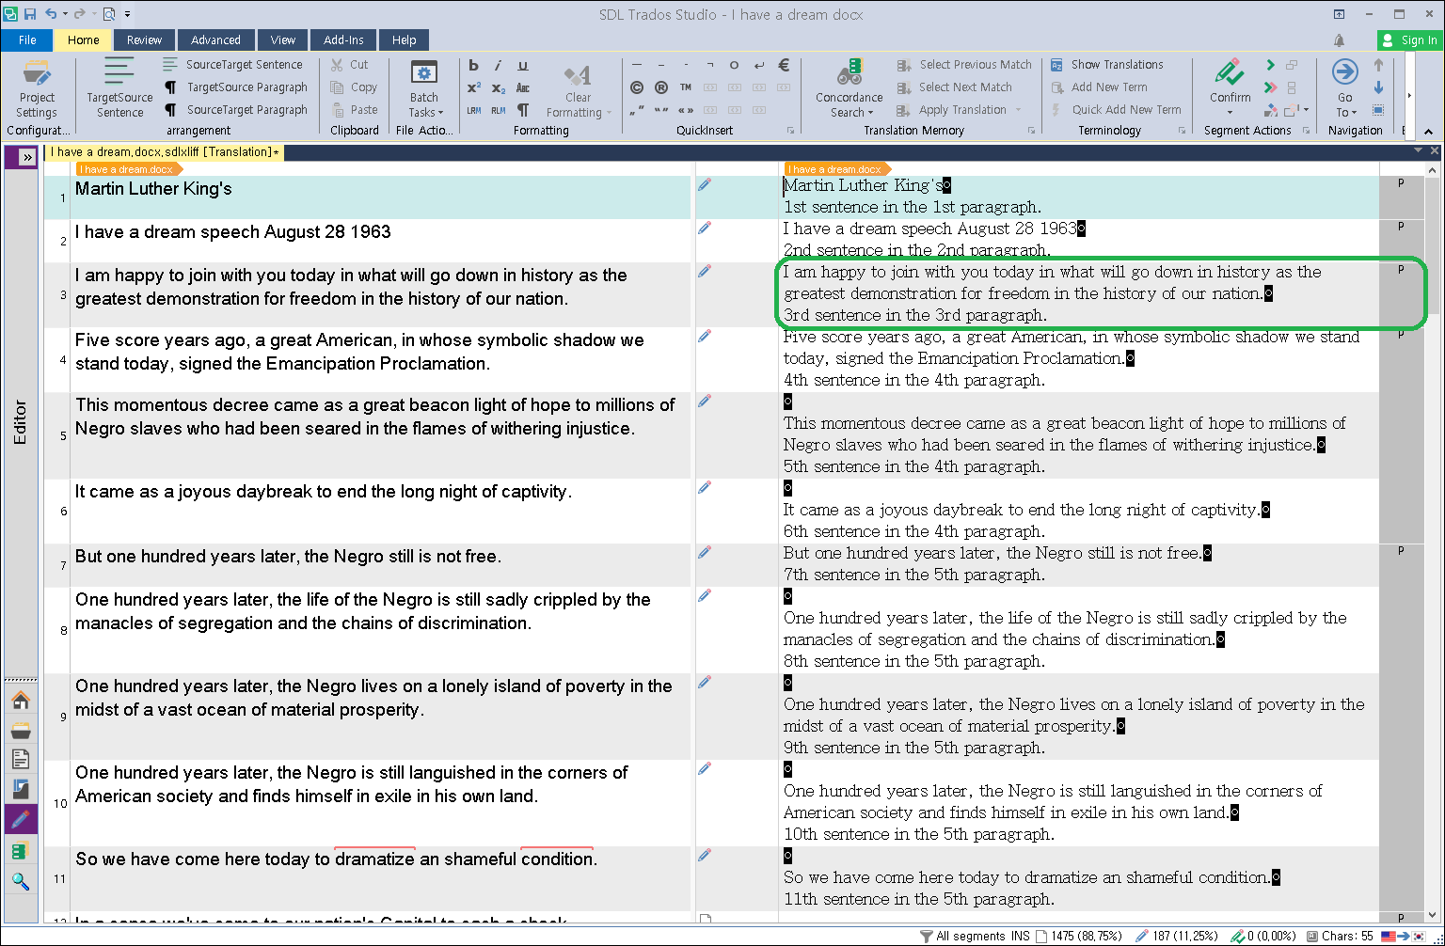Open the File tab
Viewport: 1445px width, 946px height.
tap(27, 39)
